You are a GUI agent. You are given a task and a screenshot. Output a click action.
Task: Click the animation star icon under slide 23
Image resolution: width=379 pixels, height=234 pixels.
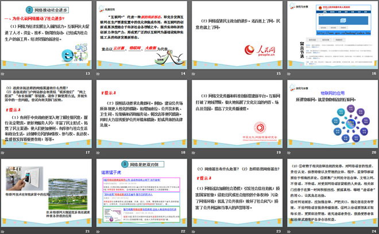coord(194,232)
